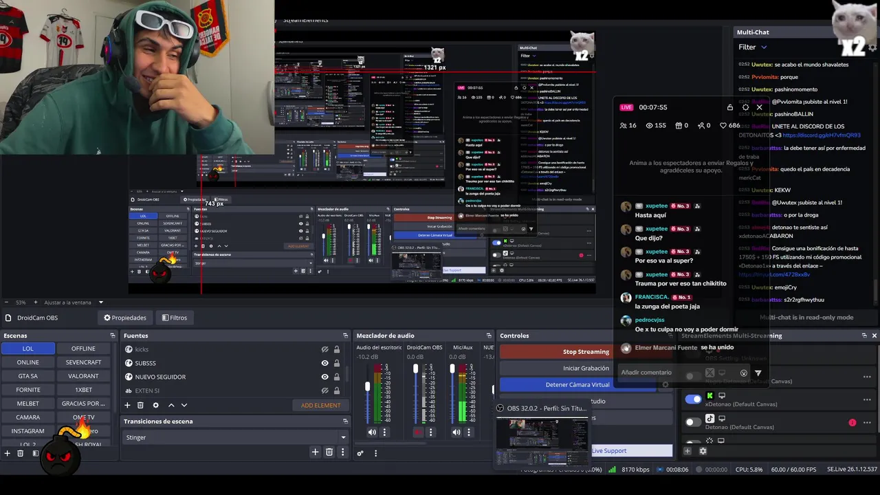Open advanced audio properties gears icon
Image resolution: width=880 pixels, height=495 pixels.
click(360, 453)
